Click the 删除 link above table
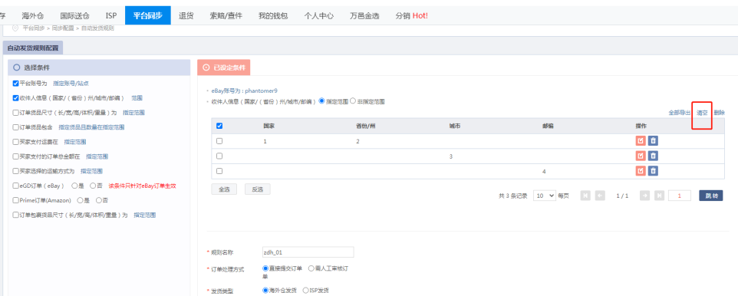This screenshot has height=296, width=738. (x=719, y=113)
